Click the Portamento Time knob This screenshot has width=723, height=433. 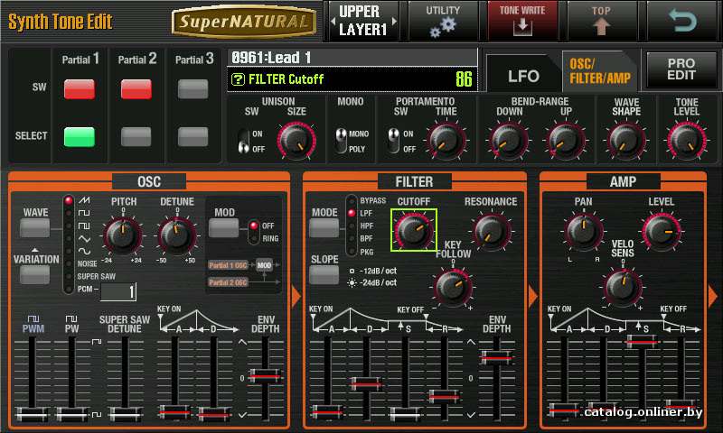tap(445, 141)
